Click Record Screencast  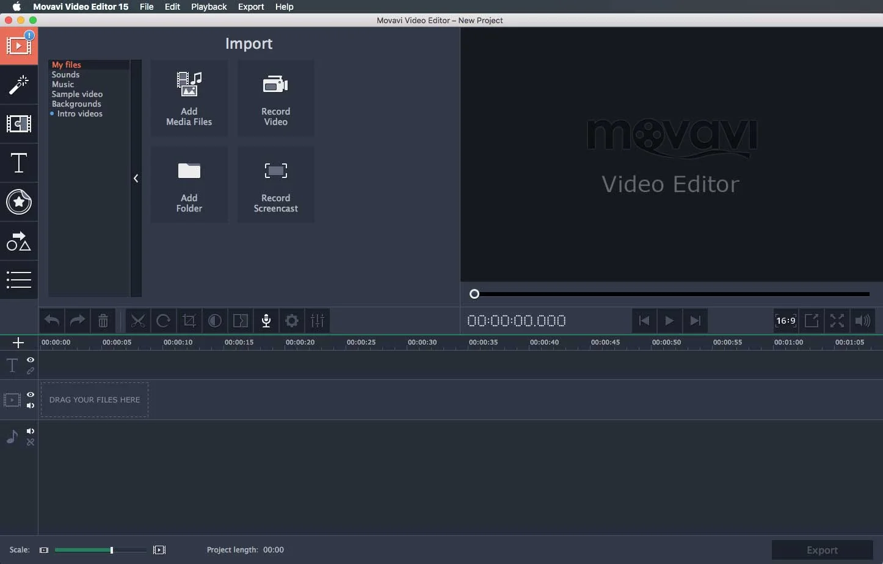click(276, 185)
